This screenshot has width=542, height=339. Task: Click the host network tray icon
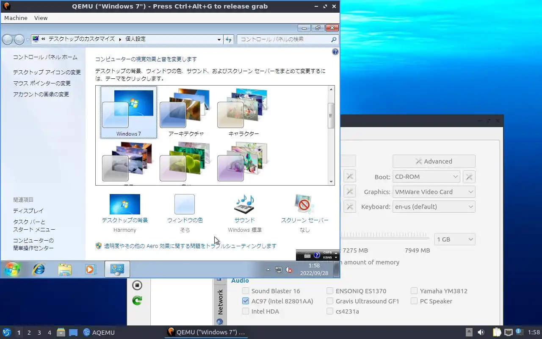coord(508,332)
